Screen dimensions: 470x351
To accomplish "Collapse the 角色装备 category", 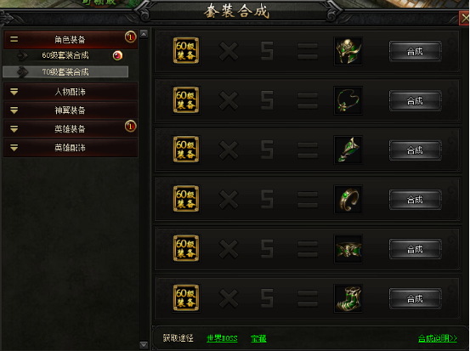I will tap(71, 40).
